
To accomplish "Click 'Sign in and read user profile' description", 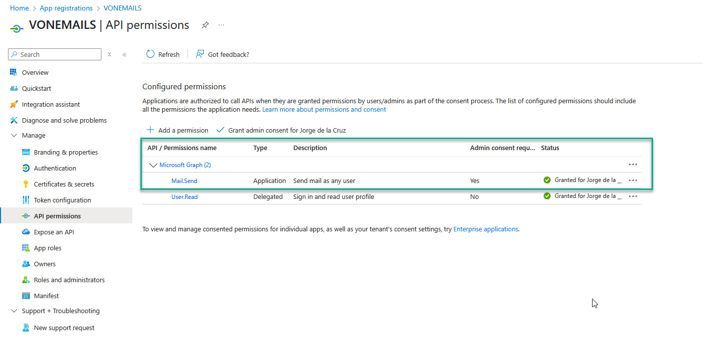I will click(334, 196).
